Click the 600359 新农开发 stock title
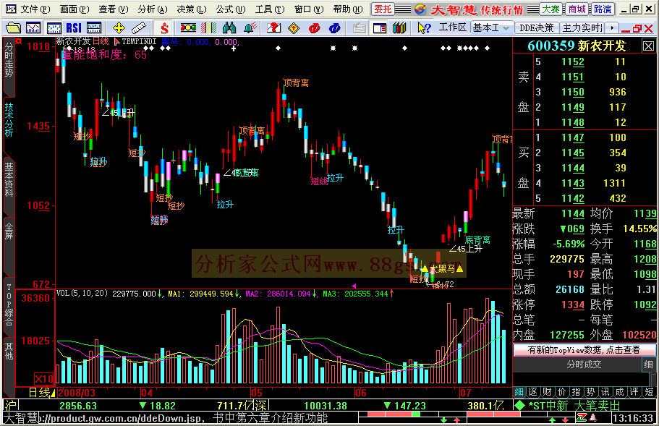Viewport: 659px width, 426px height. (577, 46)
